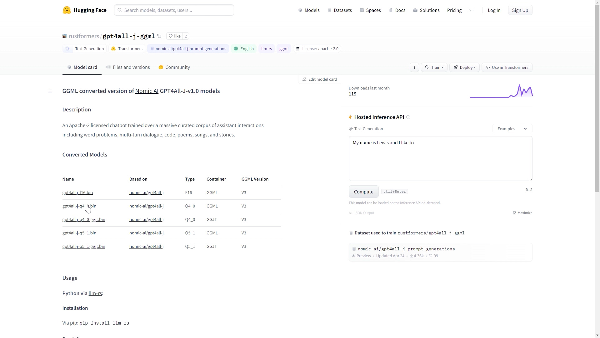Click the Hugging Face logo
The height and width of the screenshot is (338, 600).
click(84, 10)
